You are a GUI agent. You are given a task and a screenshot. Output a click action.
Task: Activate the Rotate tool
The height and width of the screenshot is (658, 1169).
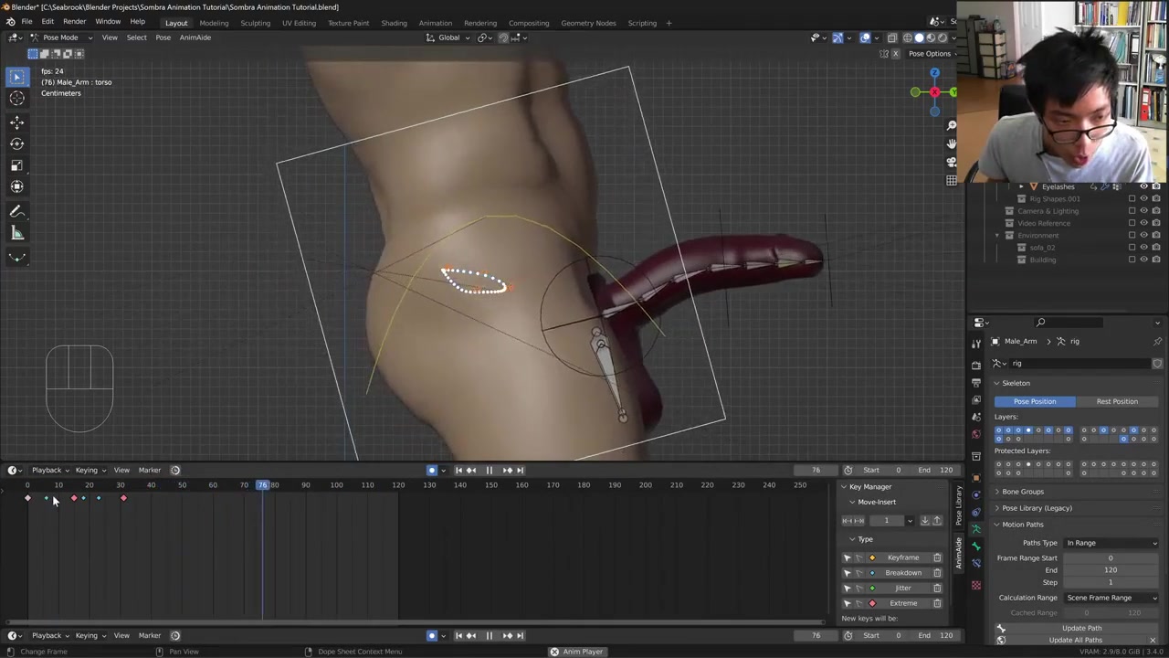(16, 143)
